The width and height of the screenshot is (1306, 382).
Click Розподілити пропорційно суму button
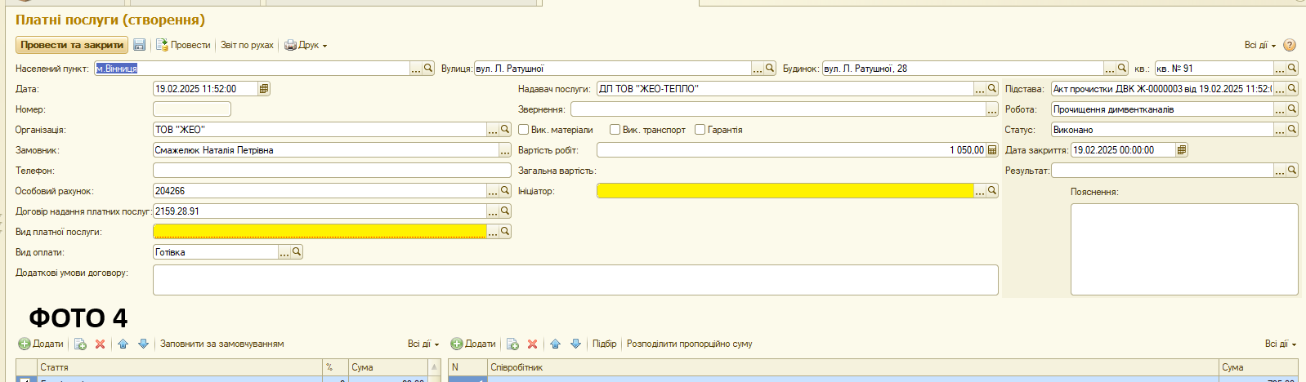pyautogui.click(x=689, y=344)
